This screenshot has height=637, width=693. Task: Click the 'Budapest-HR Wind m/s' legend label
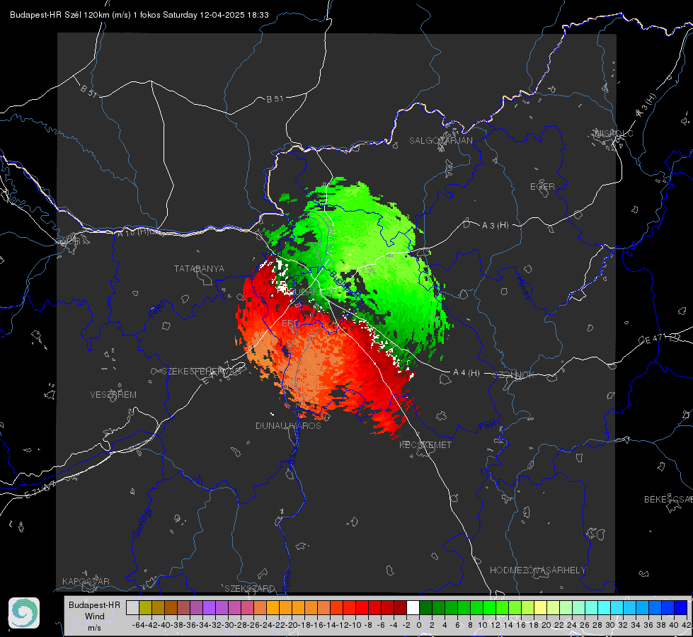(95, 616)
